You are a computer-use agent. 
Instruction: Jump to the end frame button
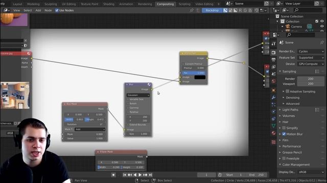[150, 175]
